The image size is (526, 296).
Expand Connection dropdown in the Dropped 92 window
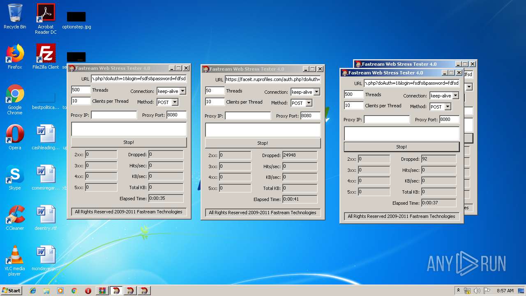coord(456,96)
